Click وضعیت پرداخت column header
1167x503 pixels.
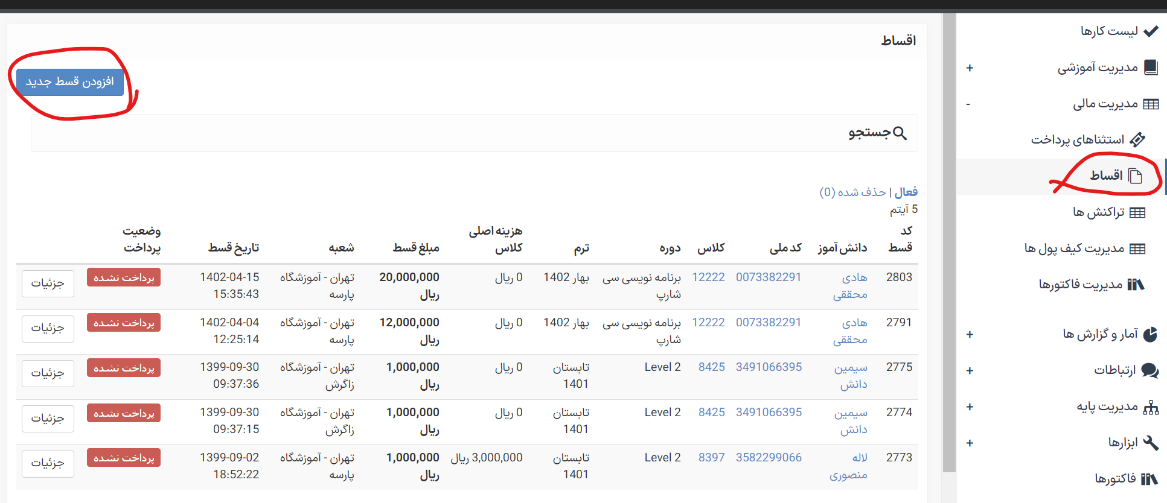point(142,239)
